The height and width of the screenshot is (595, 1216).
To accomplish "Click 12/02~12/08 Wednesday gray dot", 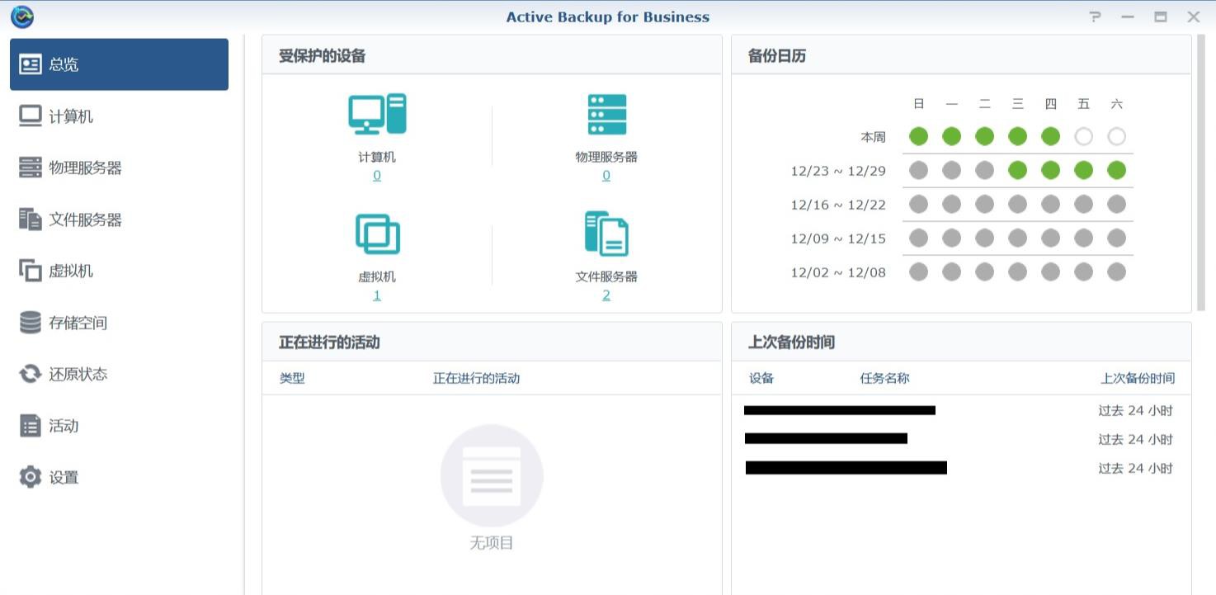I will tap(1017, 272).
